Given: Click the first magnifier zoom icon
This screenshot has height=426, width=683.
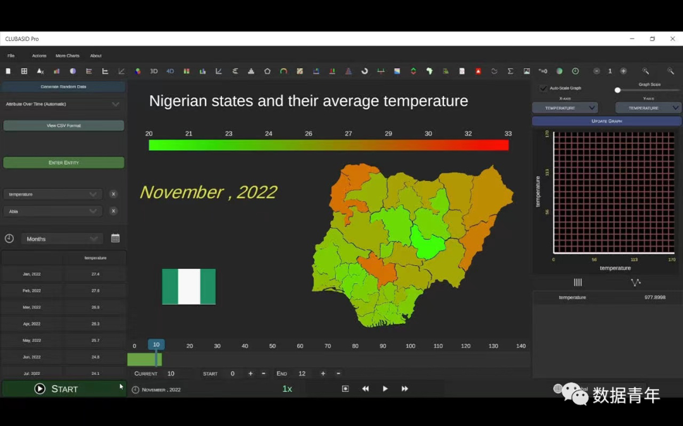Looking at the screenshot, I should 646,71.
